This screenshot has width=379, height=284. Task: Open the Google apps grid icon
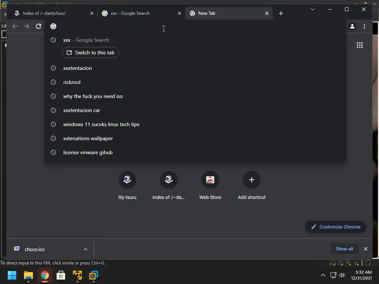[360, 45]
